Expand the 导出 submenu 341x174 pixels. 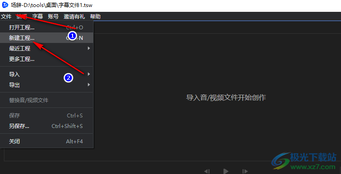(x=46, y=85)
